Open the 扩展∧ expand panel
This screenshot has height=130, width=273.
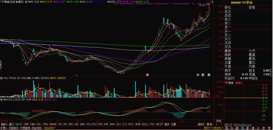(4, 128)
